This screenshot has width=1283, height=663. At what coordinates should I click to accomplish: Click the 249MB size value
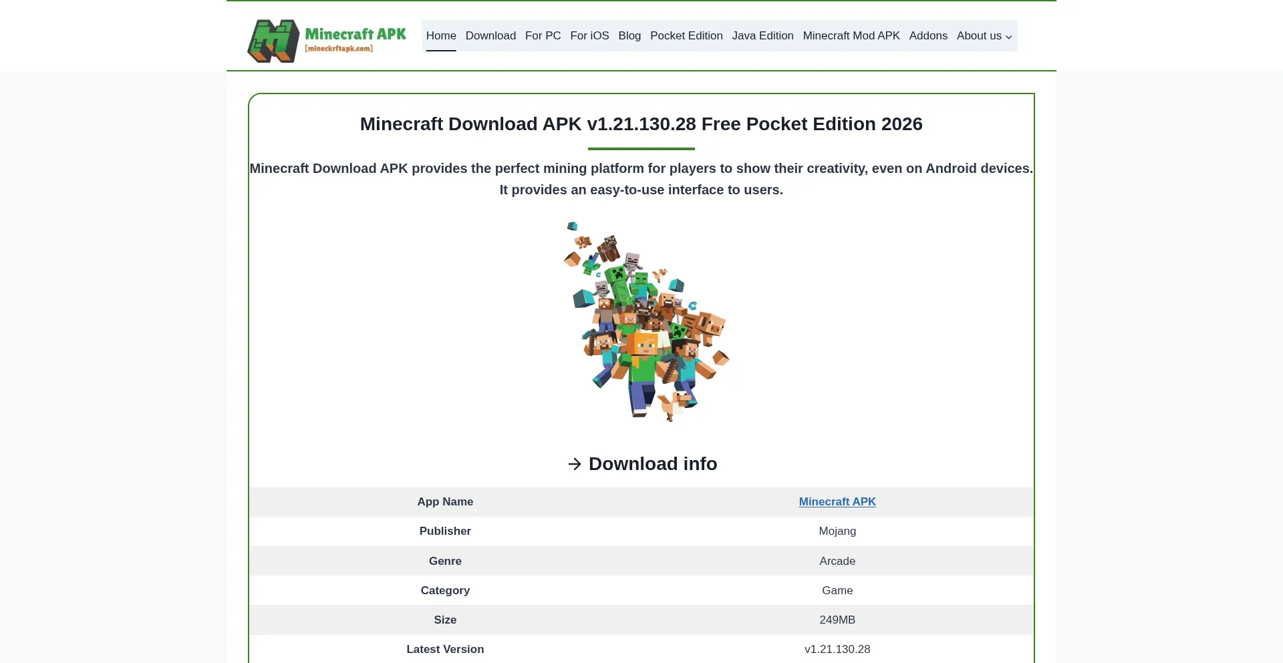point(837,620)
